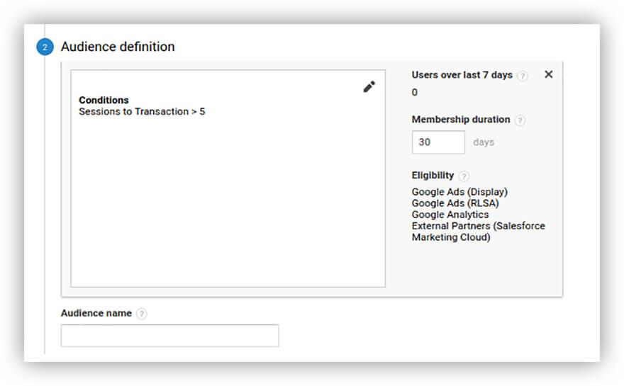
Task: Click the step 2 number circle
Action: click(x=45, y=47)
